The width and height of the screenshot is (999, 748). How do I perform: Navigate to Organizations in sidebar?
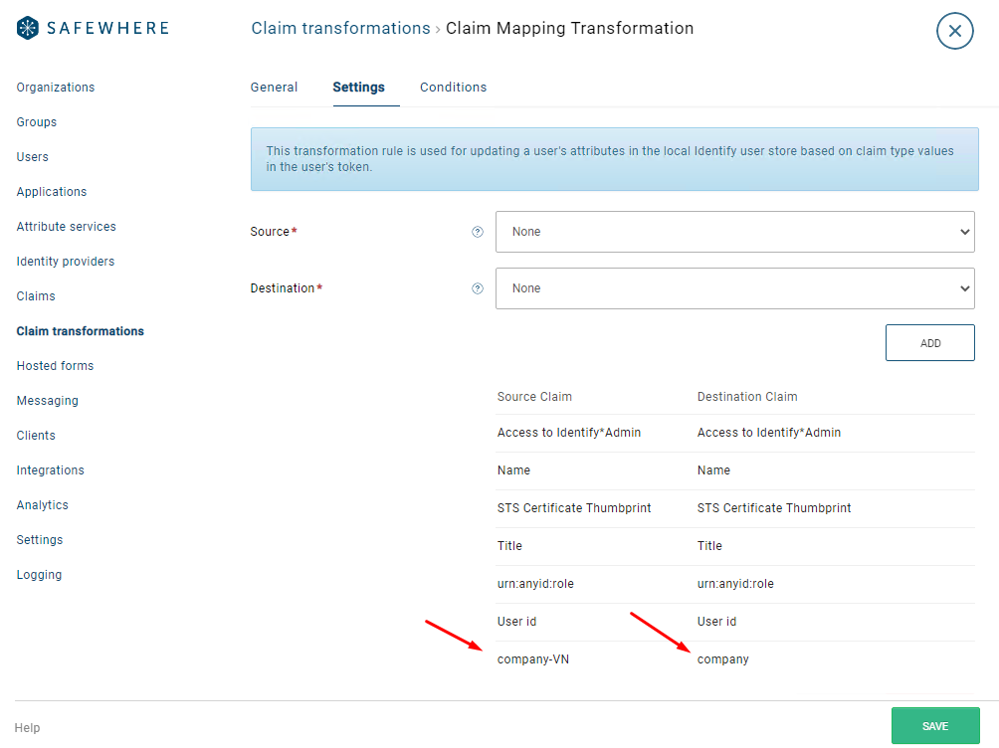[56, 88]
